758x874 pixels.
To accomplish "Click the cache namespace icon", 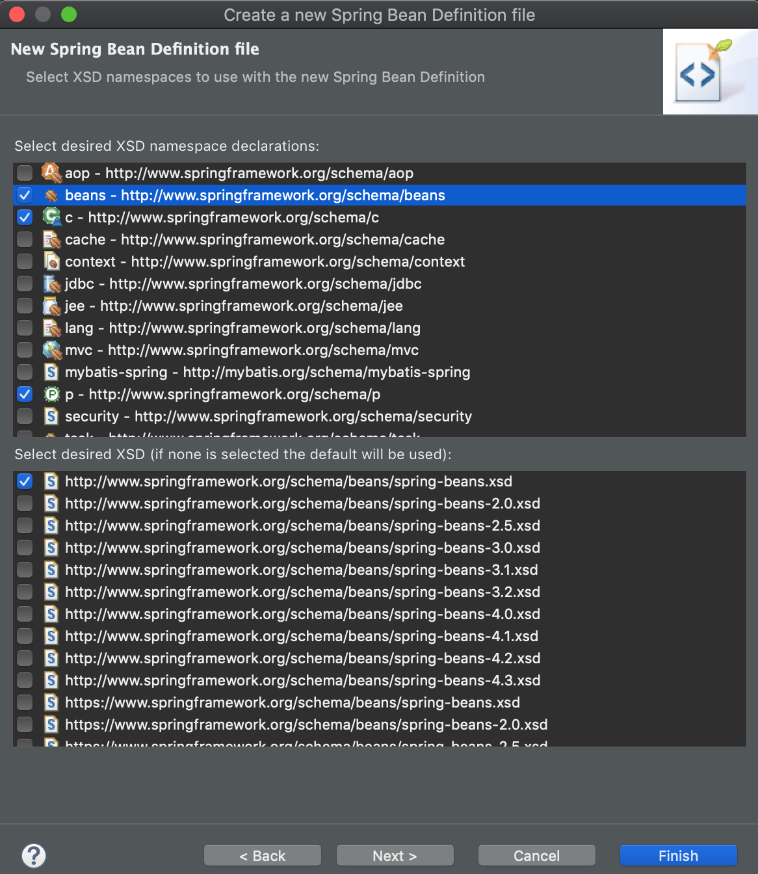I will [x=51, y=239].
